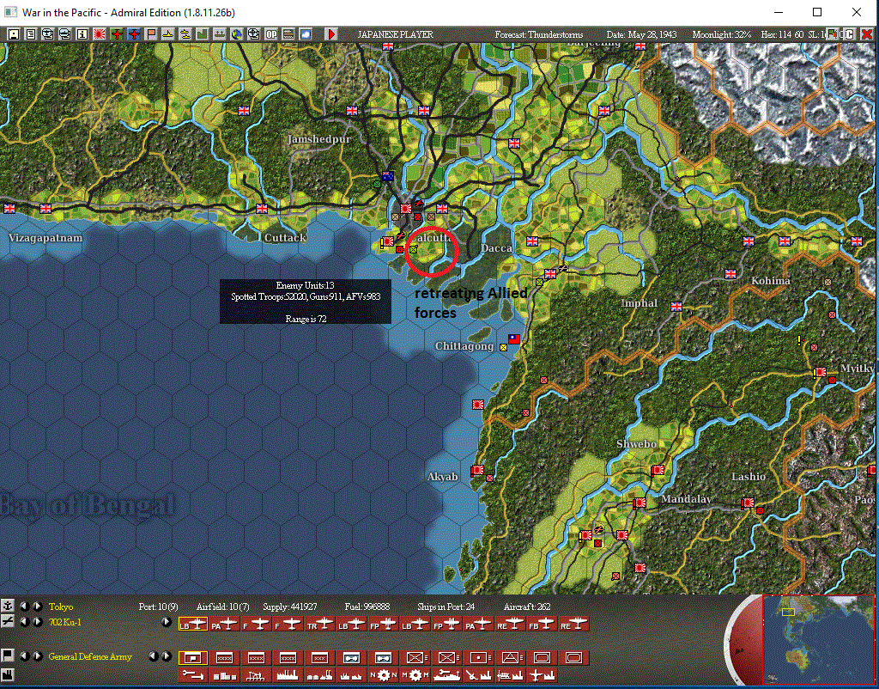Select the British flag base above Cuttack
Viewport: 879px width, 689px height.
click(262, 209)
